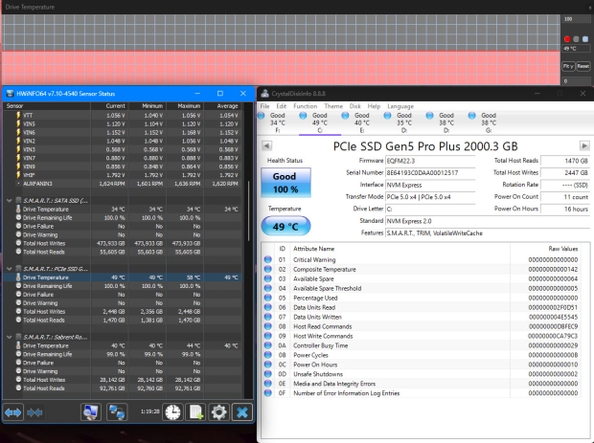This screenshot has height=443, width=594.
Task: Click the VTT voltage lightning bolt icon
Action: click(18, 115)
